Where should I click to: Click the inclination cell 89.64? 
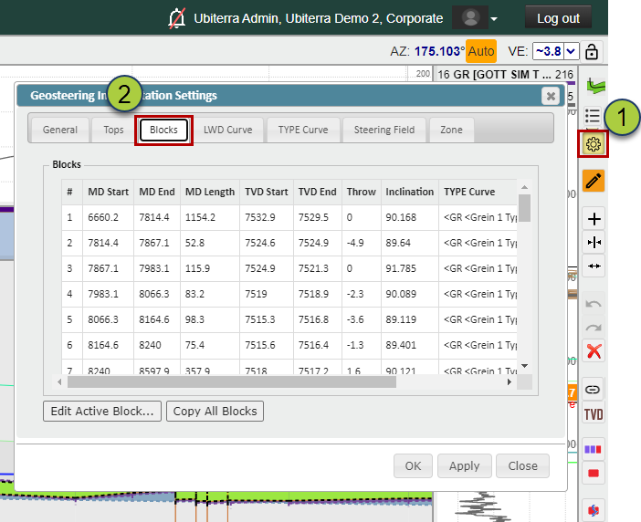(410, 243)
